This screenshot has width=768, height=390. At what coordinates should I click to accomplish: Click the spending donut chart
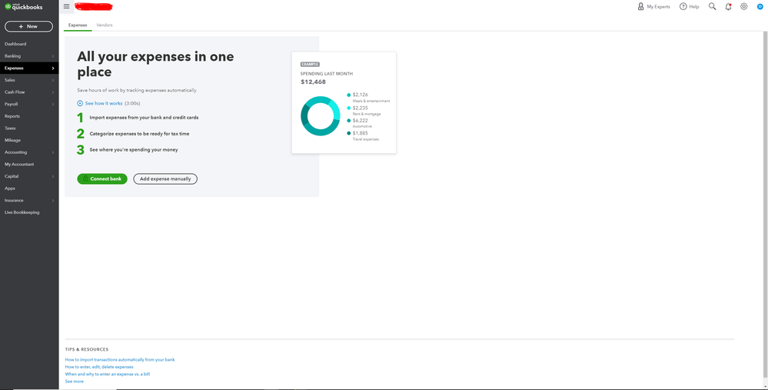[320, 116]
